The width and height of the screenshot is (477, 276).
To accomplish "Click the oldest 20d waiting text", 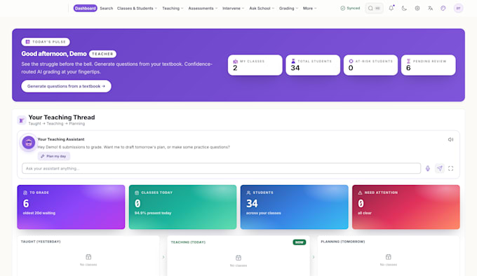I will pos(39,213).
